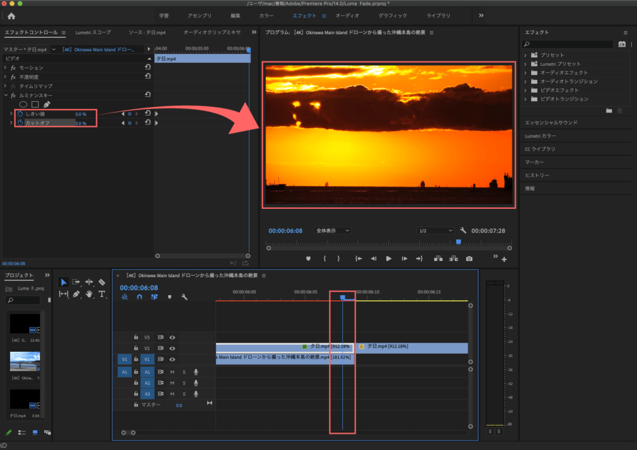The width and height of the screenshot is (637, 450).
Task: Expand the 不透明度 effect properties
Action: (5, 76)
